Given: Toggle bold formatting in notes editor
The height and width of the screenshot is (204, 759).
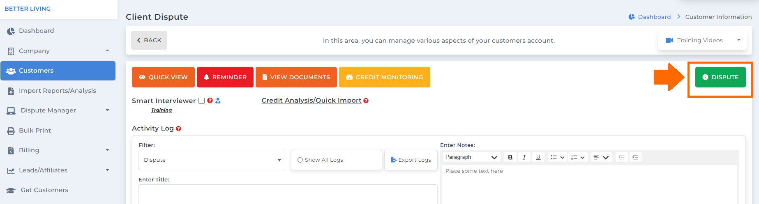Looking at the screenshot, I should 510,157.
